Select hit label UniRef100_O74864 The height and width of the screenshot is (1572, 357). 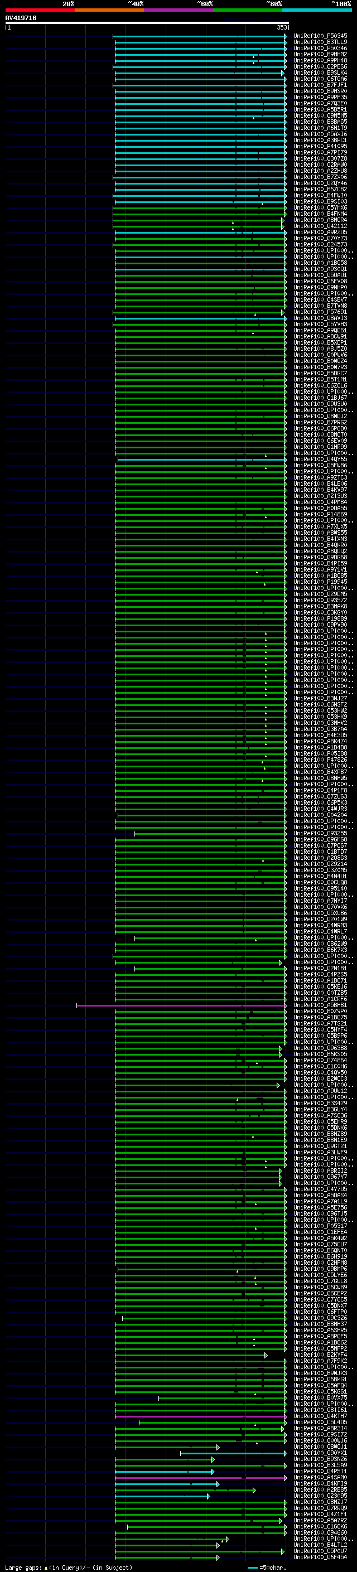tap(320, 1061)
